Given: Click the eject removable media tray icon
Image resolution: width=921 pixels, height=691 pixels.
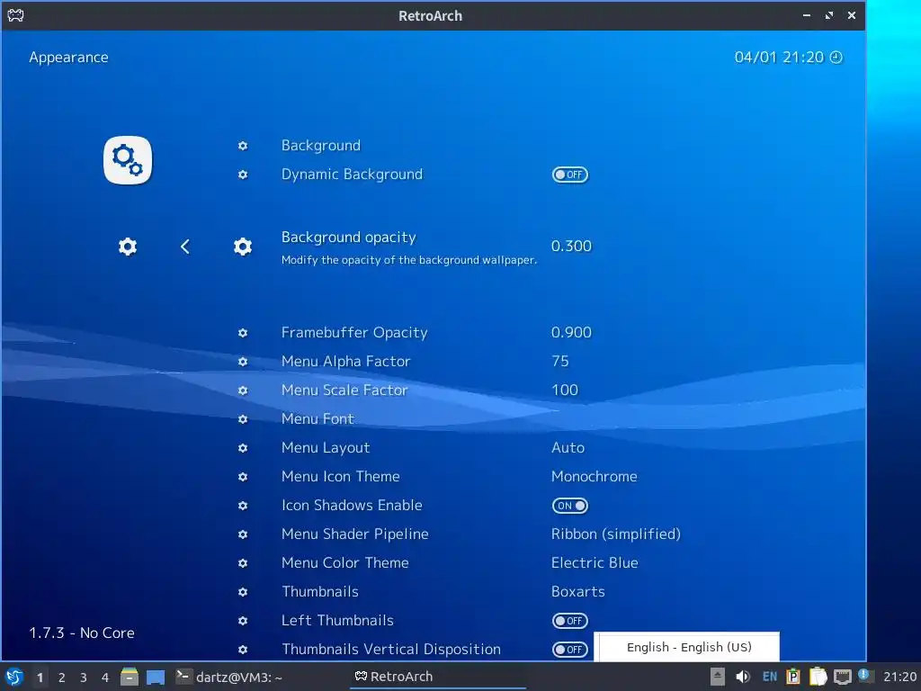Looking at the screenshot, I should click(717, 677).
